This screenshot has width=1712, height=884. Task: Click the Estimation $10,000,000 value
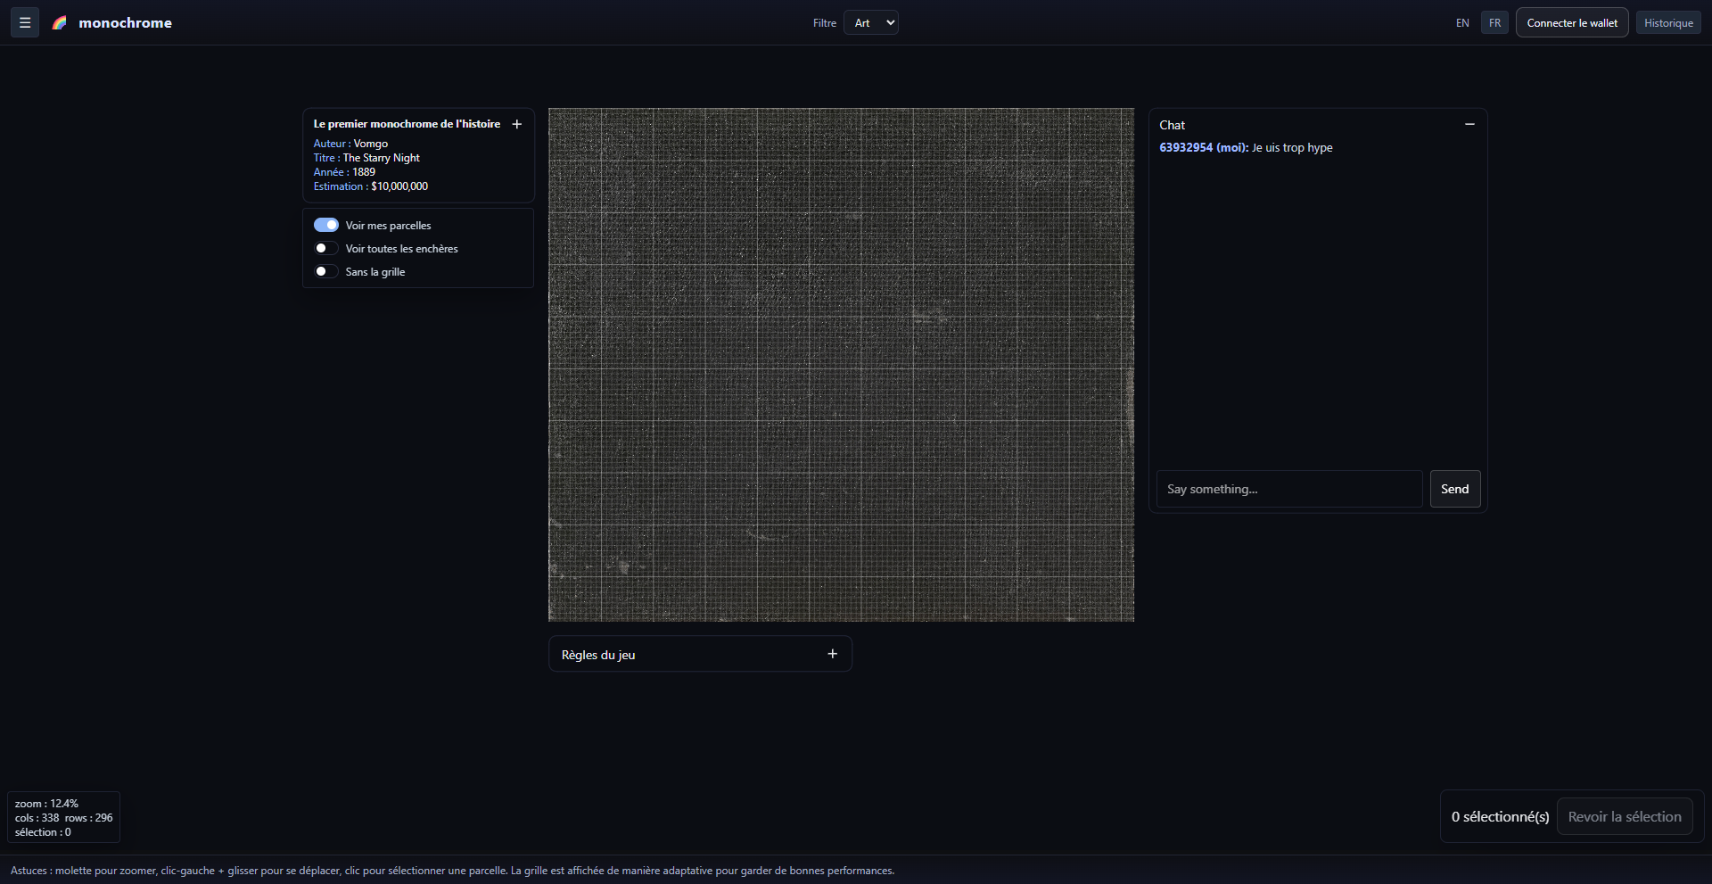tap(399, 186)
